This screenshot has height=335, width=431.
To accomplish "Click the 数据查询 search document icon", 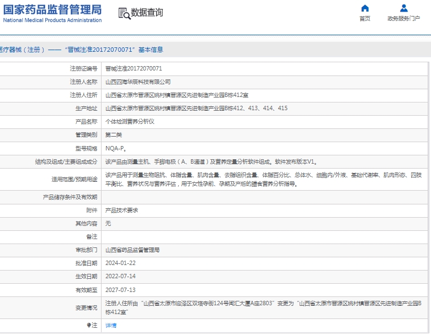I will pos(124,13).
